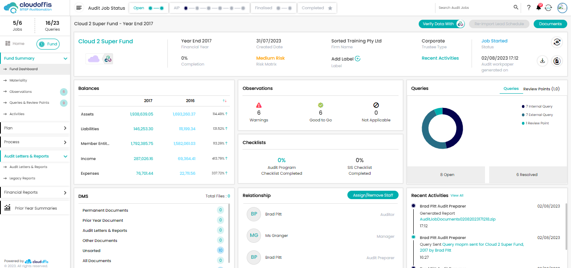Open the user profile avatar
This screenshot has width=571, height=268.
tap(562, 8)
